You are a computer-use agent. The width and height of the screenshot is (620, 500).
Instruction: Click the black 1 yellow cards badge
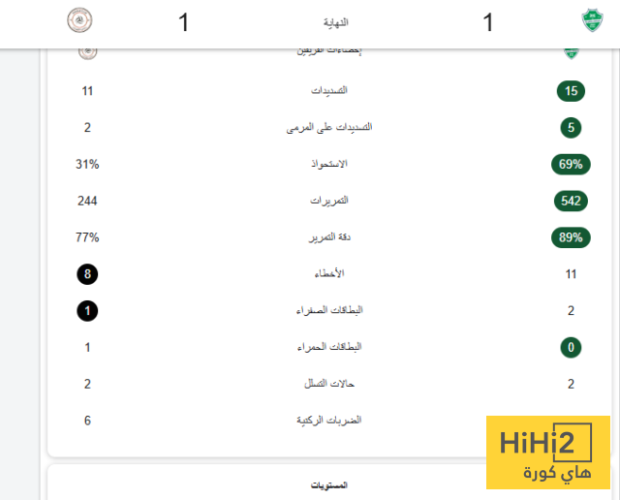[x=87, y=311]
